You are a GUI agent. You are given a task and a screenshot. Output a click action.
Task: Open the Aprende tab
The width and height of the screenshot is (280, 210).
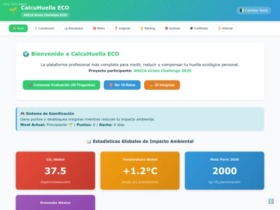pos(172,28)
